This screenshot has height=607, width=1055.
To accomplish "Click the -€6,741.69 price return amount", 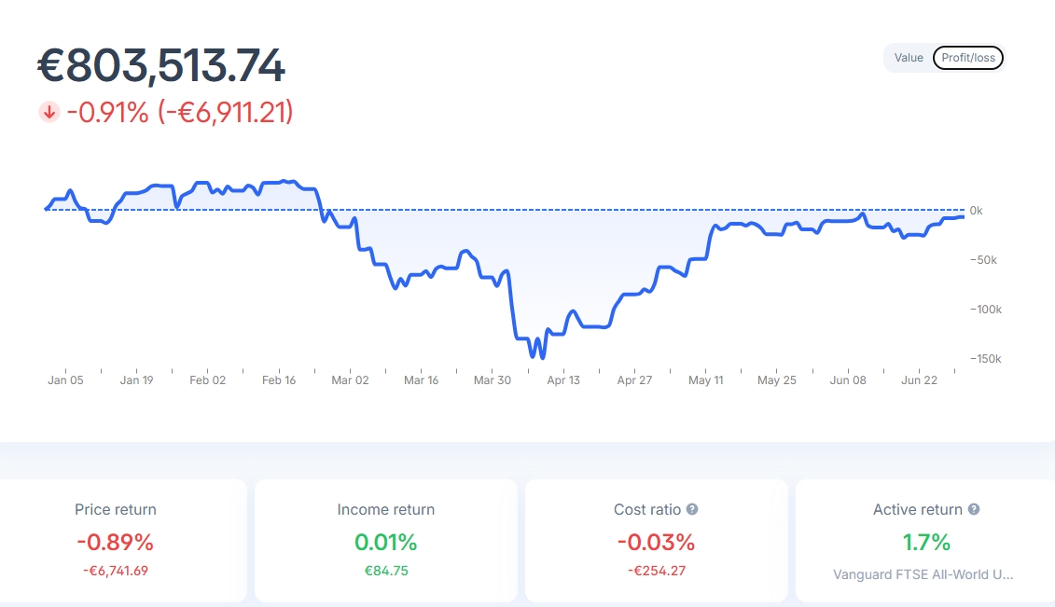I will (x=116, y=571).
